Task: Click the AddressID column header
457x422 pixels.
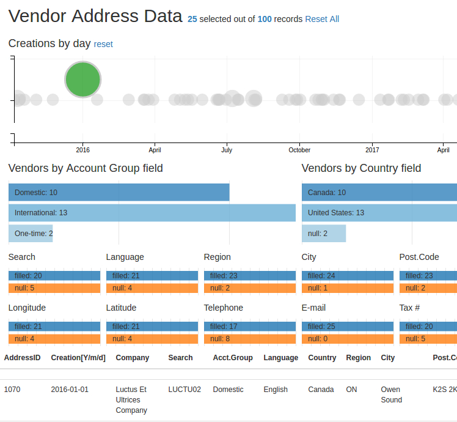Action: 23,358
